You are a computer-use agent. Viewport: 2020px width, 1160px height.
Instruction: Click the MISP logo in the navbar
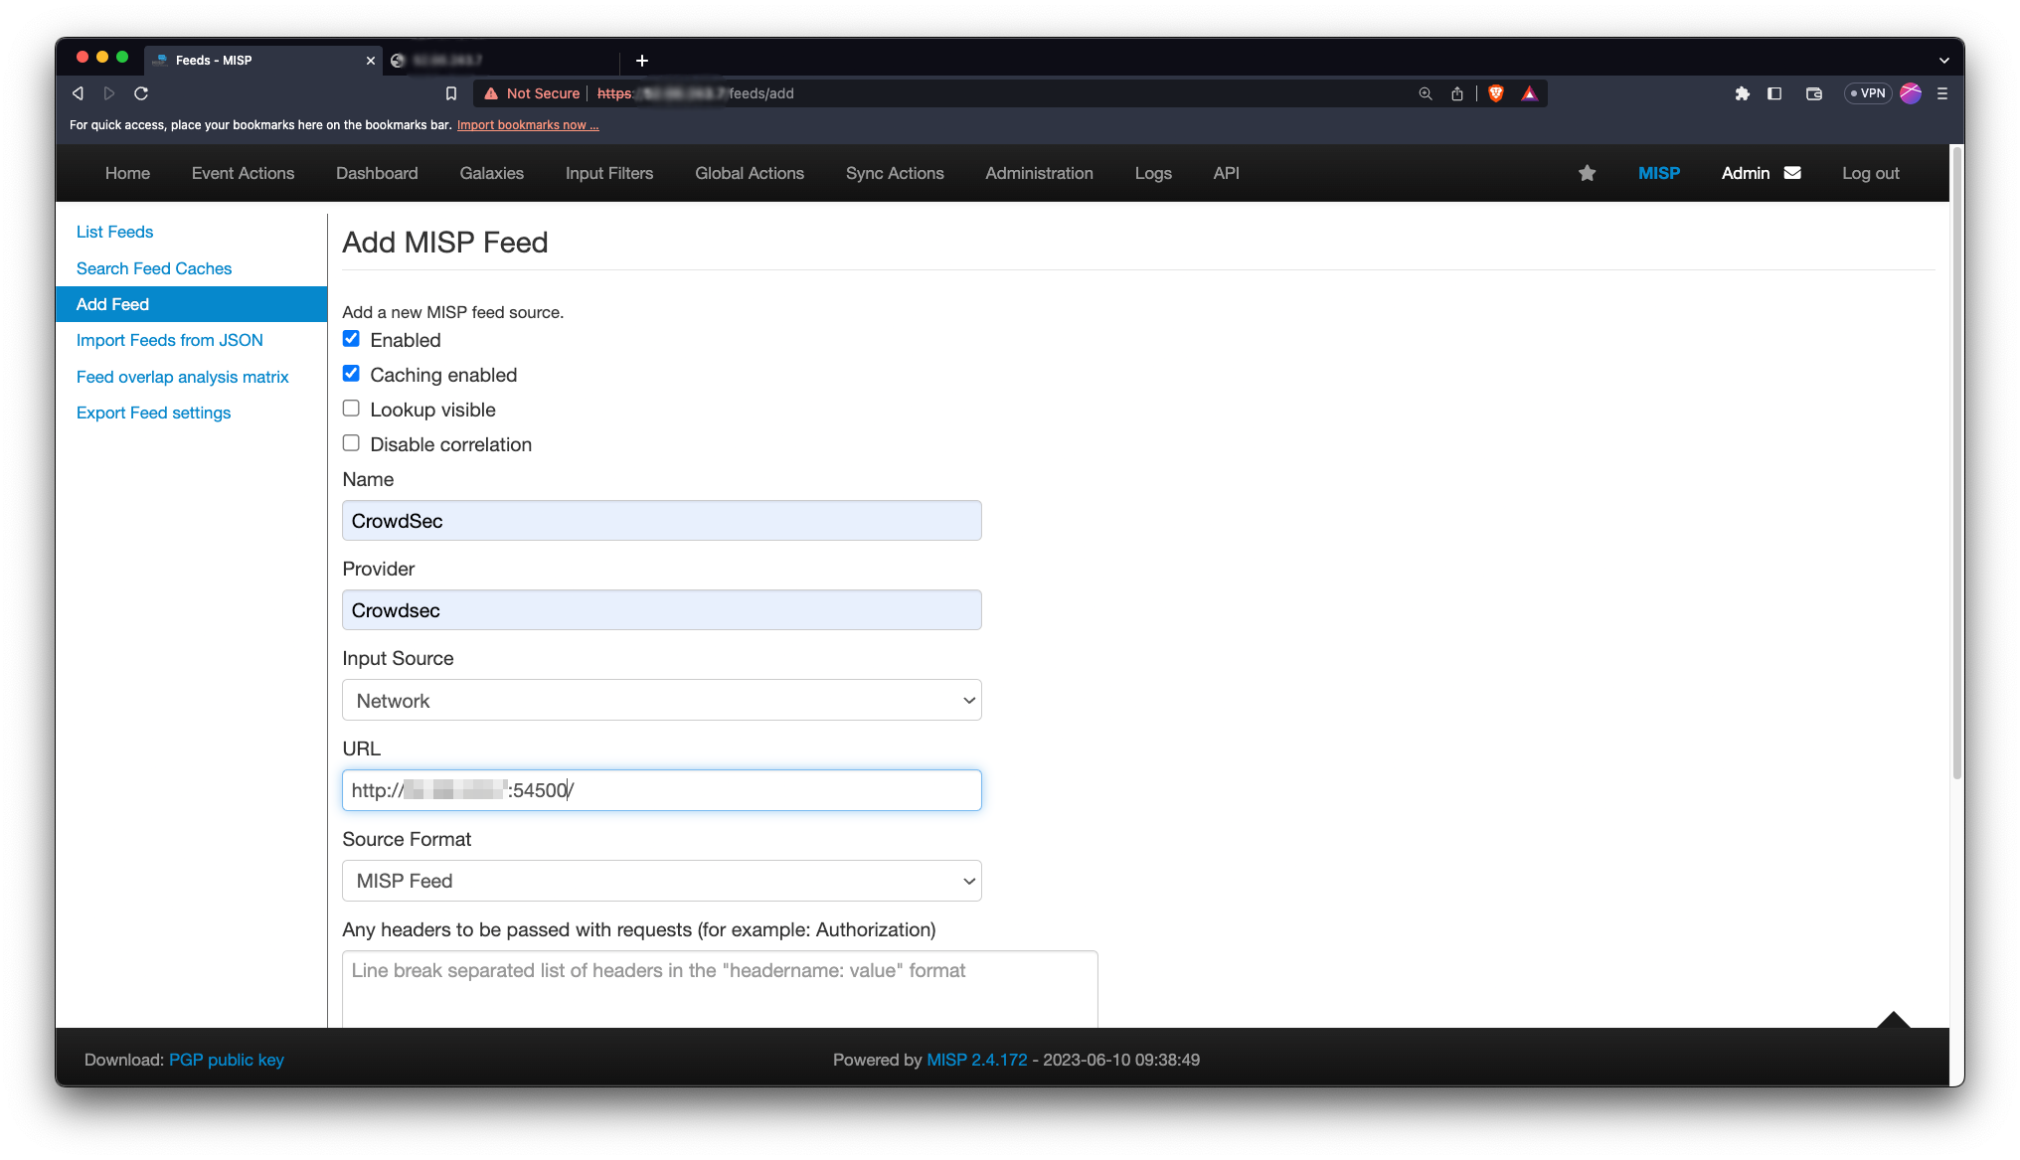(x=1659, y=172)
